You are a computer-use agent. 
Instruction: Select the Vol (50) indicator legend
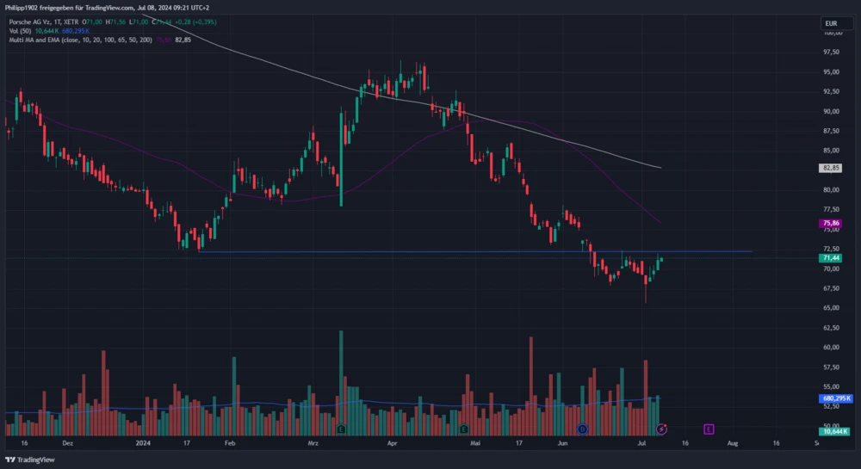click(20, 28)
